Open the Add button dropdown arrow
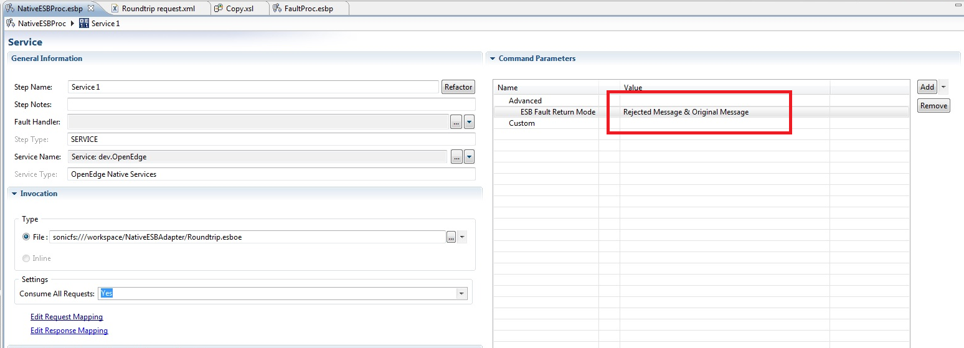Viewport: 964px width, 348px height. click(x=944, y=87)
